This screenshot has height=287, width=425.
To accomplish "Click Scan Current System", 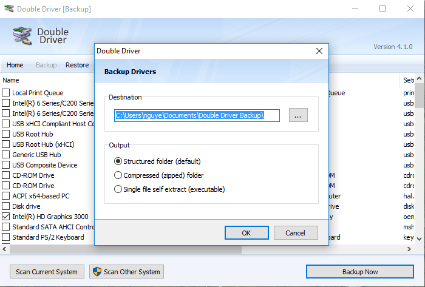I will point(47,272).
